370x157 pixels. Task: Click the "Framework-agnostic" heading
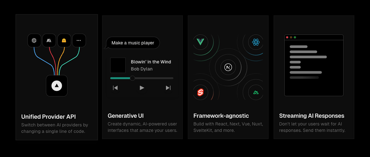(x=221, y=116)
